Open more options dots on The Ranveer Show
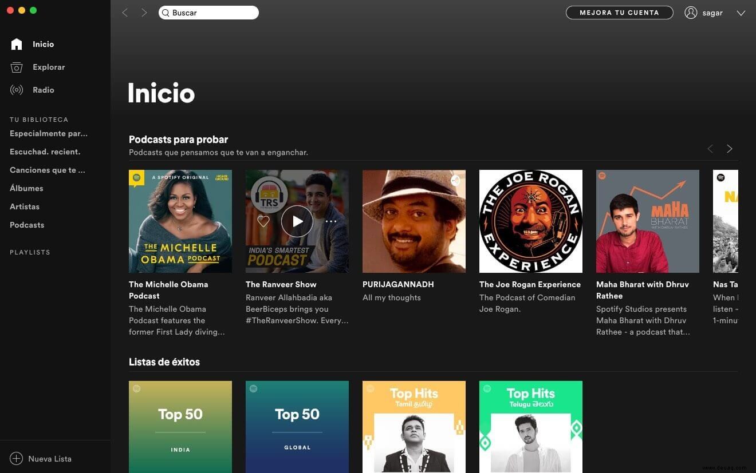This screenshot has height=473, width=756. (331, 221)
